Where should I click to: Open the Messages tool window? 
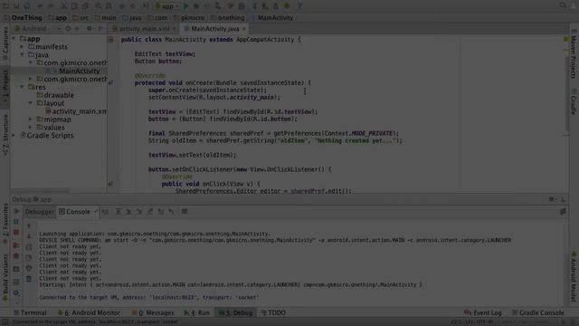tap(153, 312)
